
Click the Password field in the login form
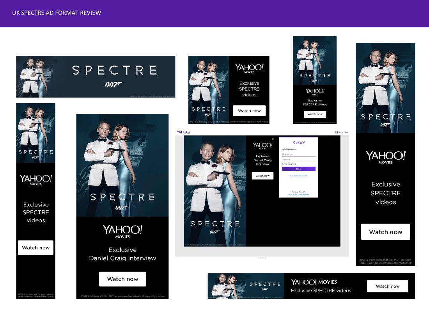click(298, 160)
